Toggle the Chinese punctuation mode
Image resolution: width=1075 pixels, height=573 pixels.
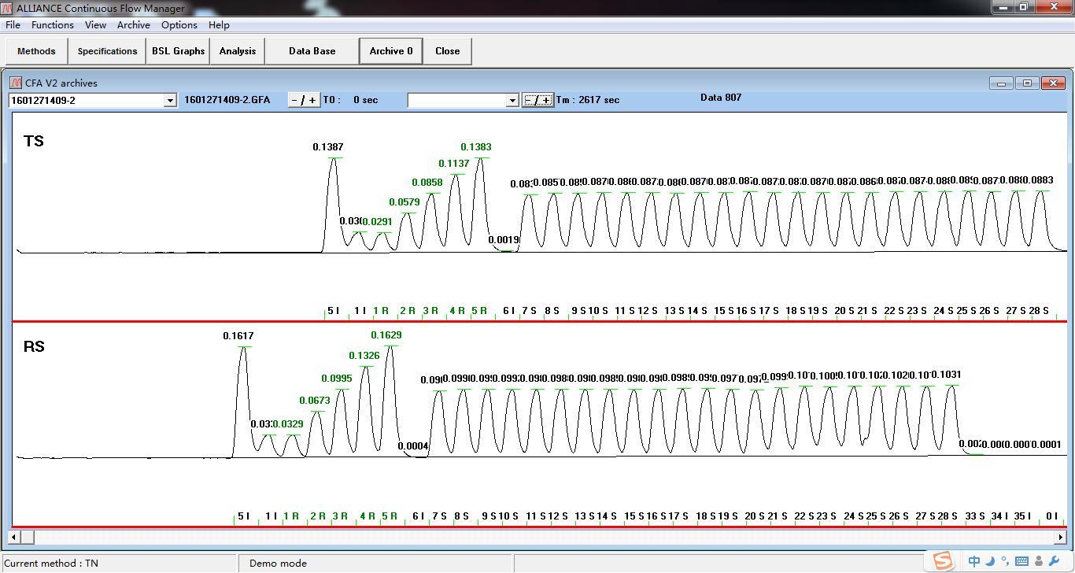pyautogui.click(x=1006, y=561)
